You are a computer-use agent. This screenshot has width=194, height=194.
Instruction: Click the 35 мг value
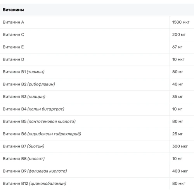177,97
